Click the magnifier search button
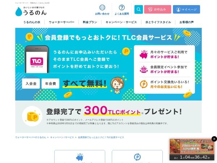This screenshot has width=217, height=163. coord(139,9)
